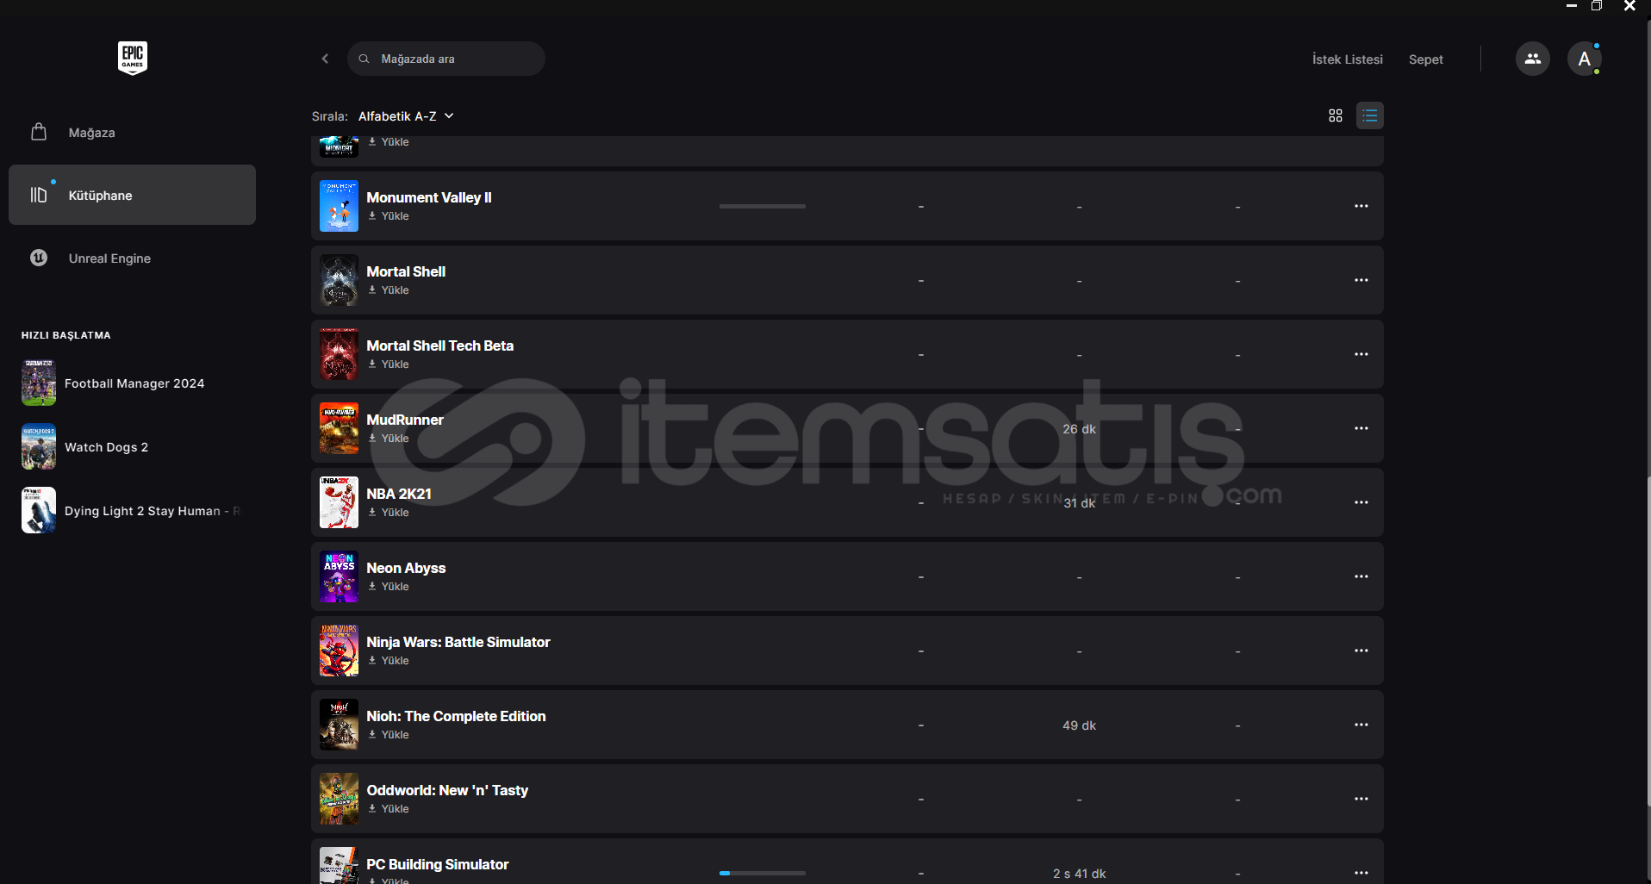The height and width of the screenshot is (884, 1651).
Task: Expand the Alfabetik A-Z sort dropdown
Action: tap(406, 116)
